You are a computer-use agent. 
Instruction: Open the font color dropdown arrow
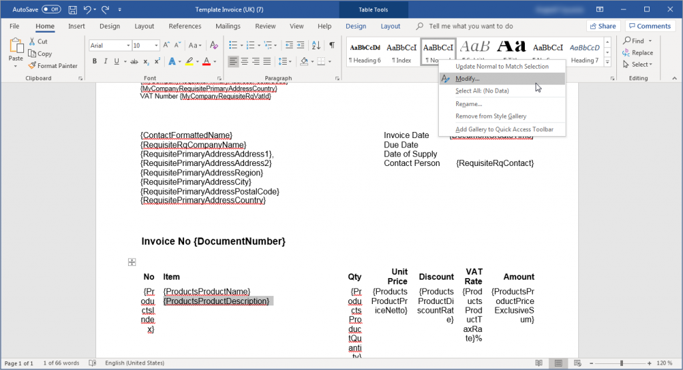tap(215, 61)
